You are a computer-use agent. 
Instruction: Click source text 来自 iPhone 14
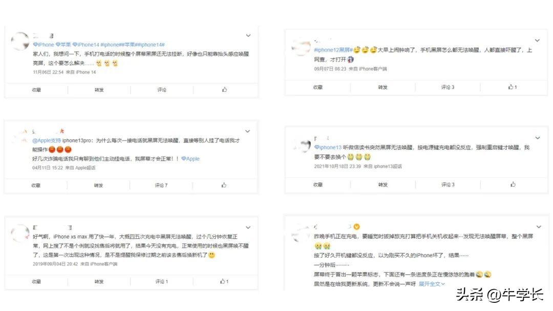(81, 72)
